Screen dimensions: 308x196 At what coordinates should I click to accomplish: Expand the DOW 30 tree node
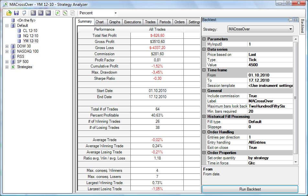[x=7, y=46]
